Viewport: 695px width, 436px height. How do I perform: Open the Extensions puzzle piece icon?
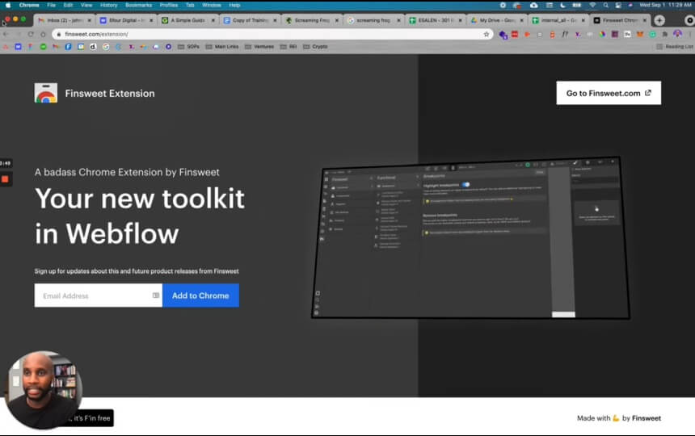[665, 34]
